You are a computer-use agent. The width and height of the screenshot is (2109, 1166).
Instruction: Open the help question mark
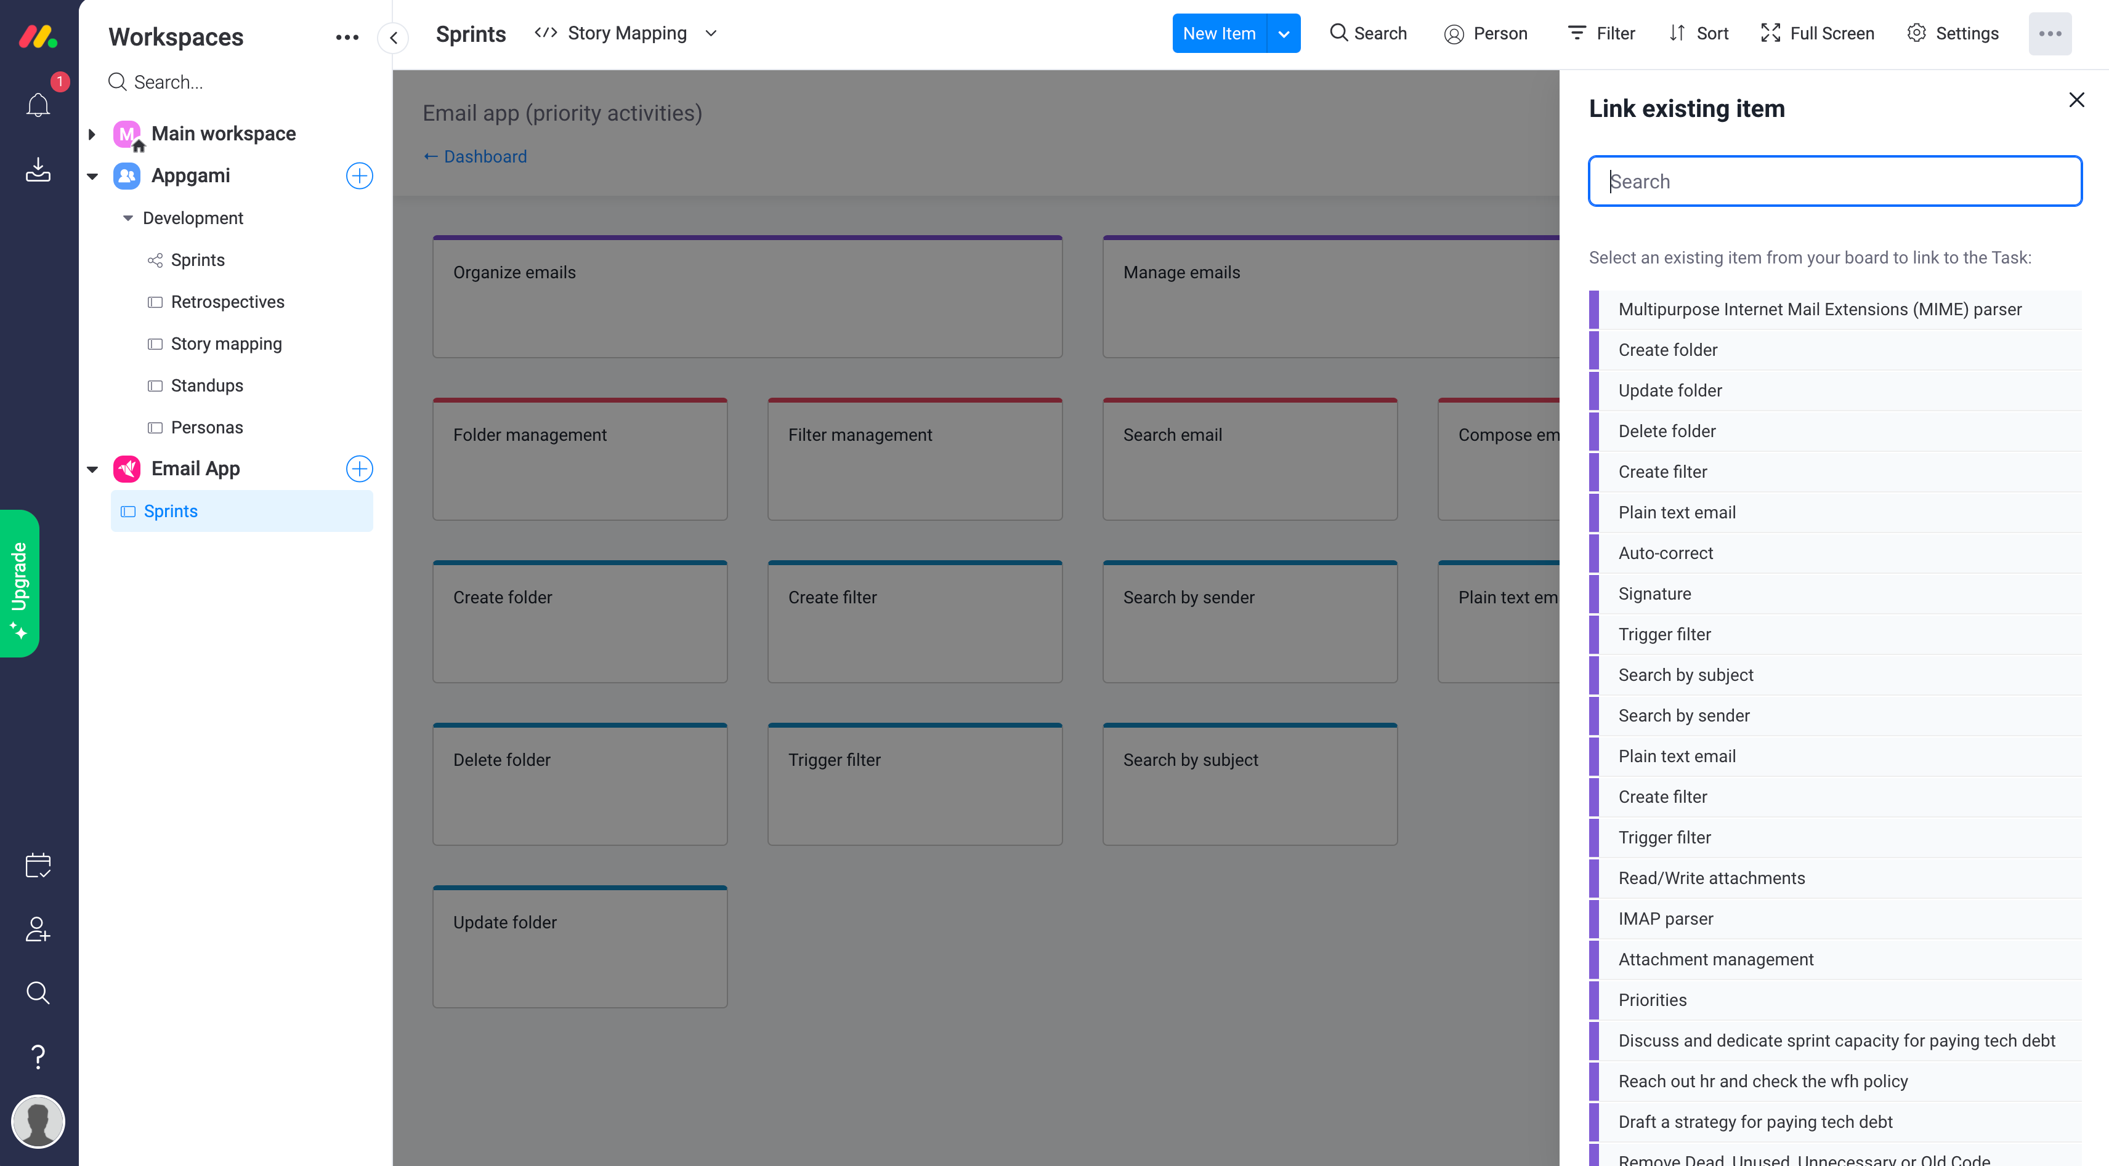38,1056
